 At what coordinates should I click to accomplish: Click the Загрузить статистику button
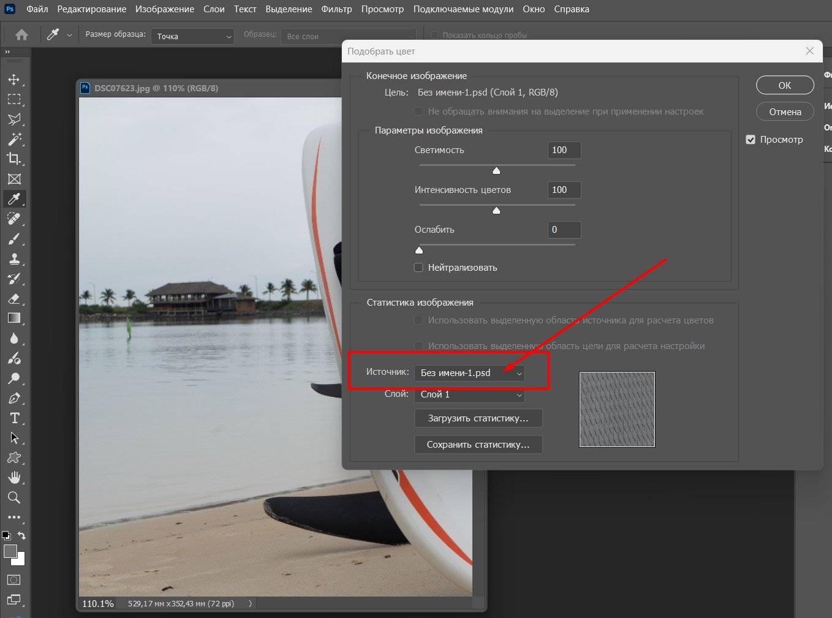coord(478,418)
